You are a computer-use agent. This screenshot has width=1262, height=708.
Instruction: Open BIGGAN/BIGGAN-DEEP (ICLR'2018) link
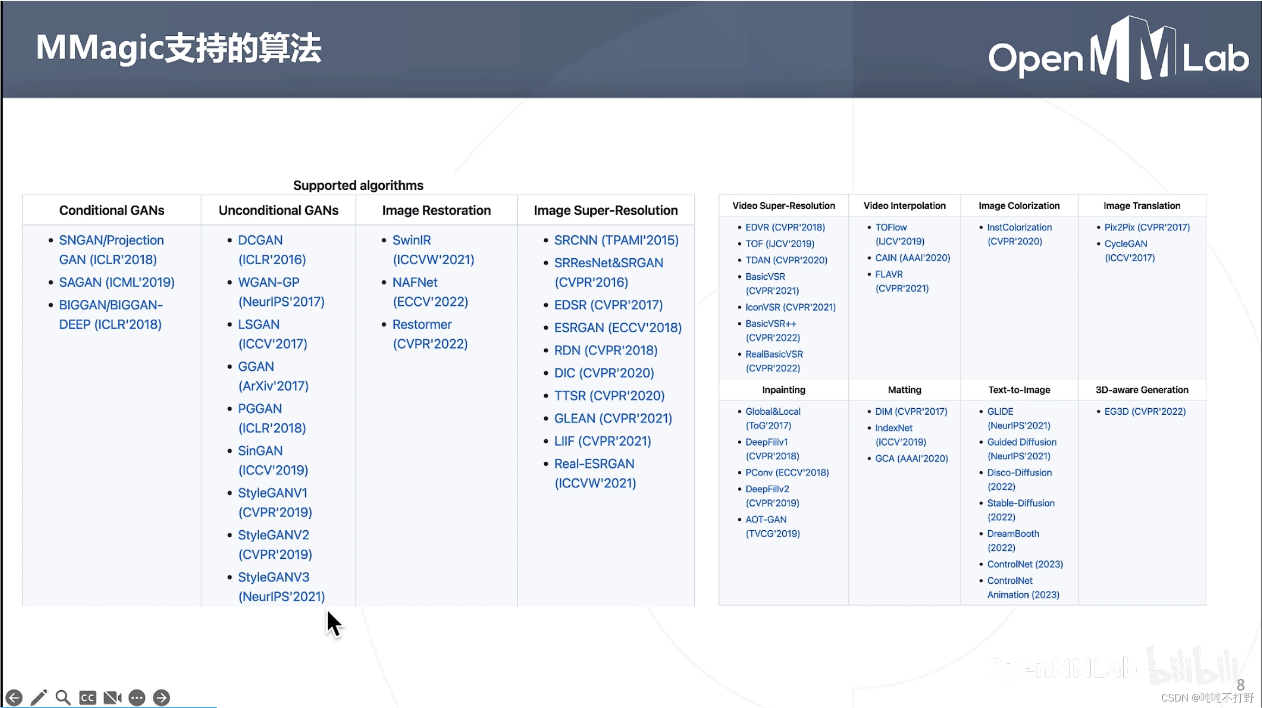111,314
